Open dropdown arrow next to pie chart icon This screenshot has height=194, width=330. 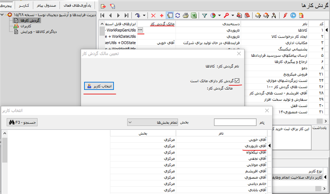click(219, 16)
